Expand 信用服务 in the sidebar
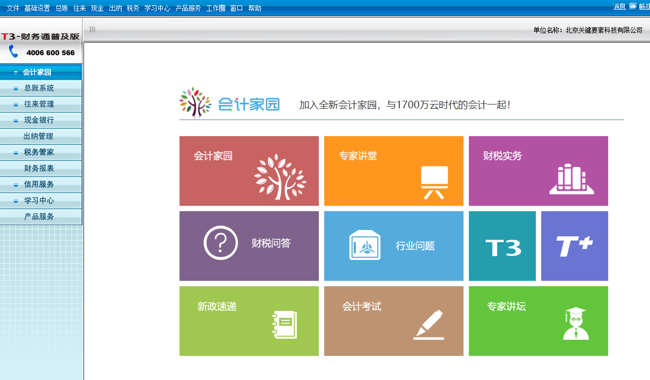Screen dimensions: 650x380 [41, 184]
